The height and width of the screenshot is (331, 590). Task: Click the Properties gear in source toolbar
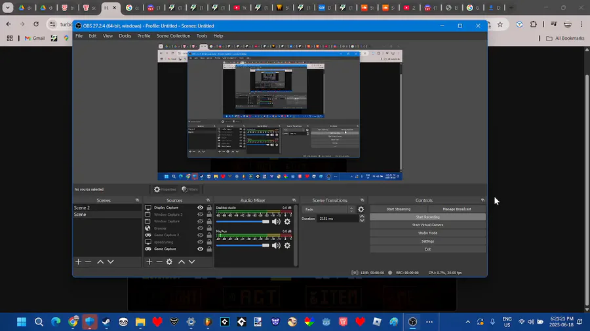tap(165, 190)
